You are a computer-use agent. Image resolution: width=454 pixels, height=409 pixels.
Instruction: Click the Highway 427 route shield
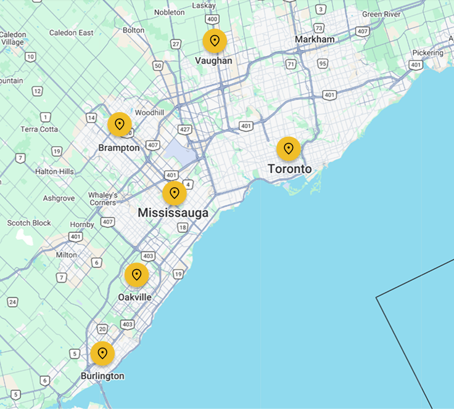(x=184, y=129)
